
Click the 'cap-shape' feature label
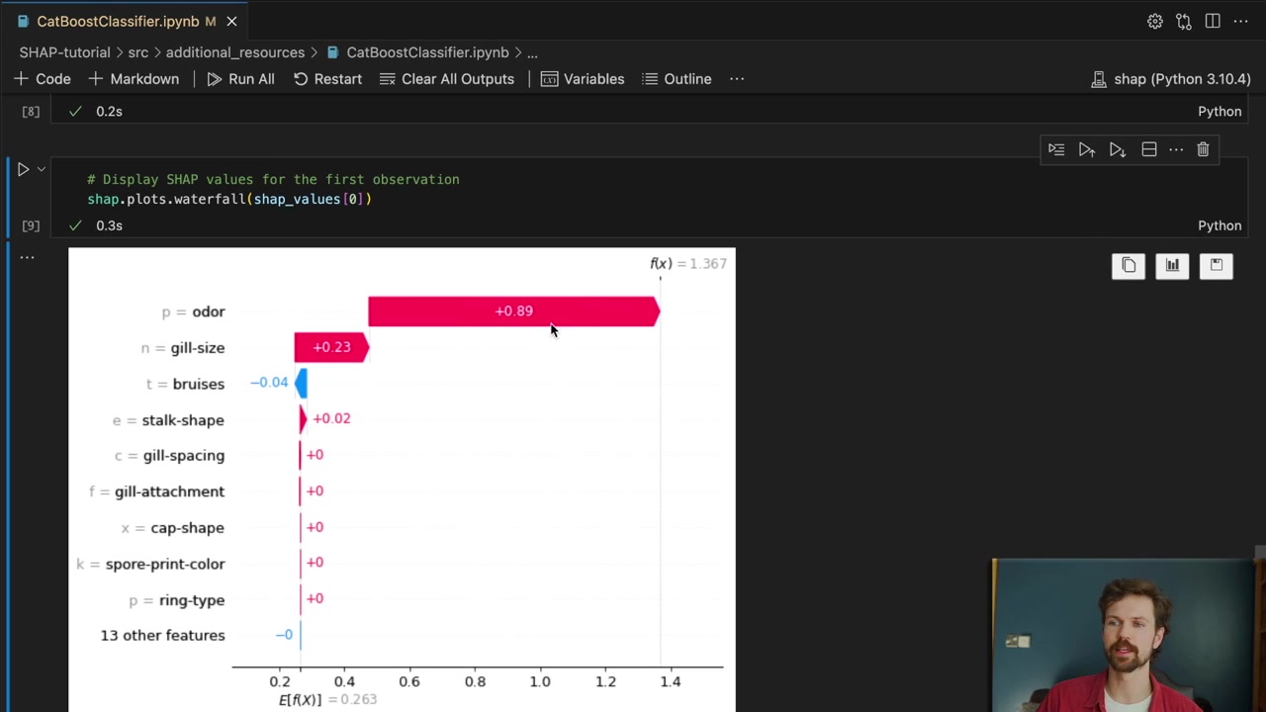click(187, 528)
